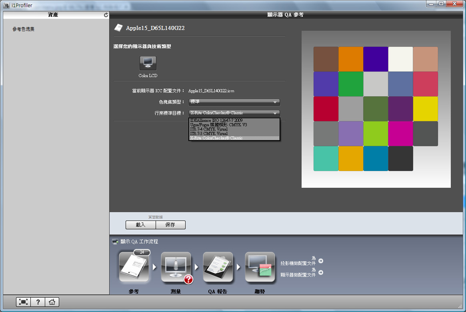Click the help question mark button
The height and width of the screenshot is (312, 466).
coord(38,302)
